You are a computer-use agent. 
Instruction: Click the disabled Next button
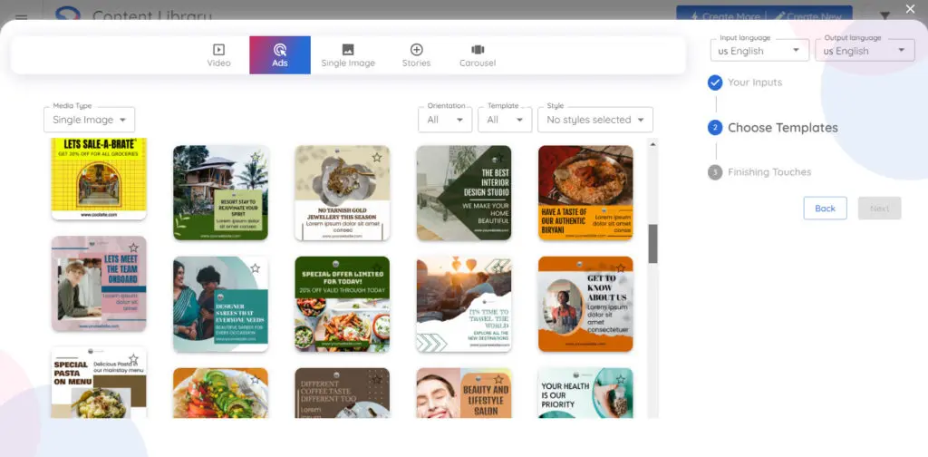point(879,209)
